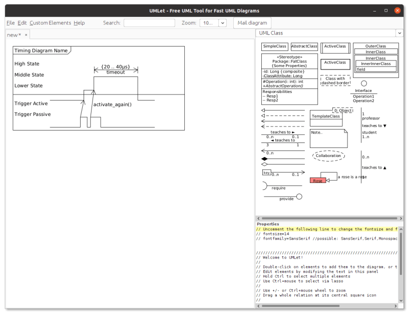Open the Zoom level dropdown

pos(222,23)
